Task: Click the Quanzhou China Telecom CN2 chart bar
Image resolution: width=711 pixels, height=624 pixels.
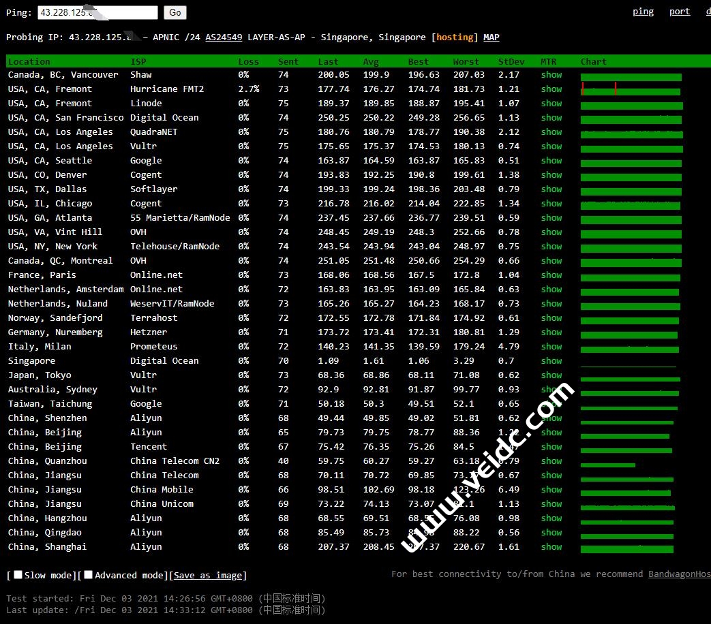Action: click(x=607, y=465)
